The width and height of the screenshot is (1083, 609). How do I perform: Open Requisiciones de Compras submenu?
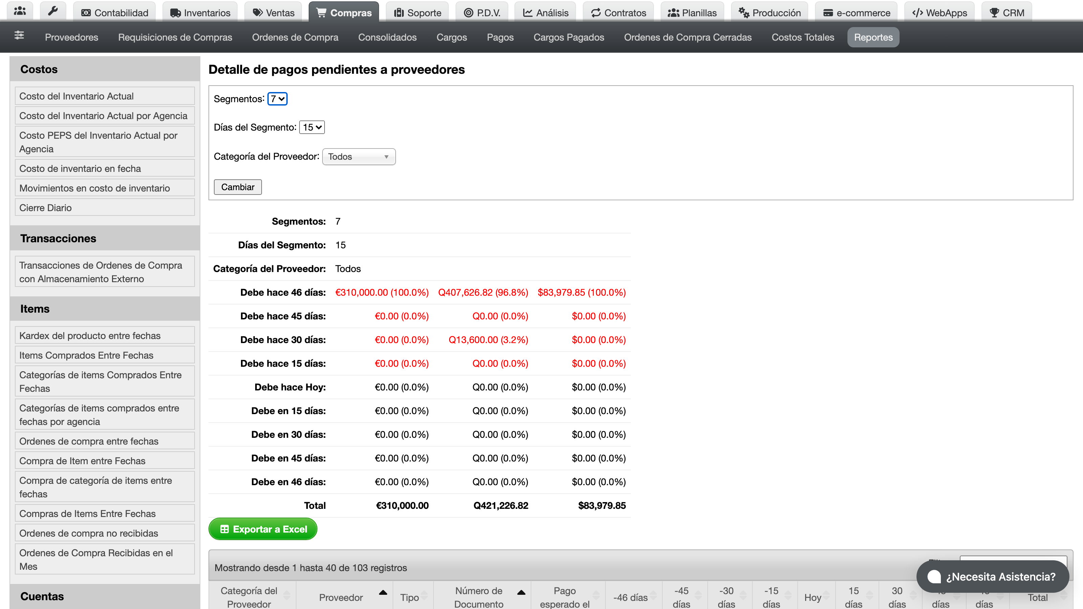tap(175, 37)
